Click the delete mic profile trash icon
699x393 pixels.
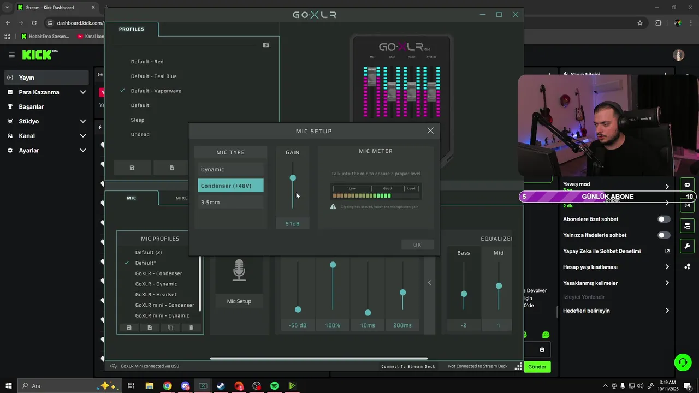coord(191,327)
